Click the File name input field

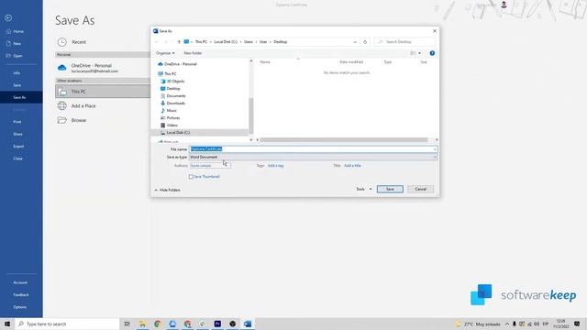pos(314,149)
